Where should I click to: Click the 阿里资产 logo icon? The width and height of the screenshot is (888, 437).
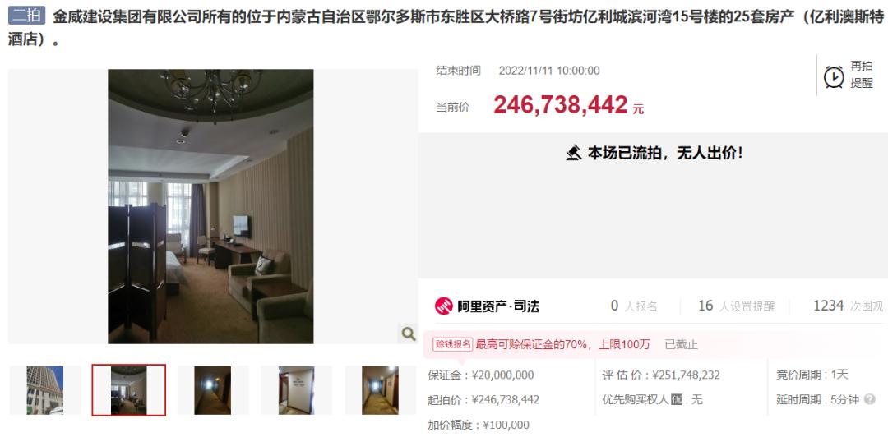pyautogui.click(x=443, y=306)
